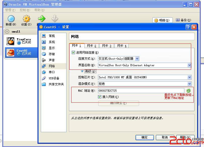This screenshot has height=147, width=204.
Task: Refresh the MAC address with the refresh icon
Action: [x=188, y=90]
